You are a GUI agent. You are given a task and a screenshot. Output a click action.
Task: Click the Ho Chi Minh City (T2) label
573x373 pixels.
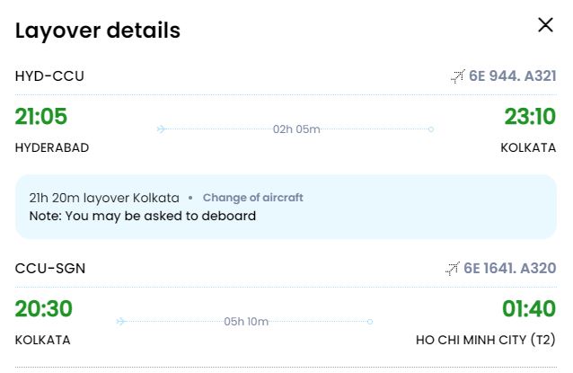(x=486, y=340)
